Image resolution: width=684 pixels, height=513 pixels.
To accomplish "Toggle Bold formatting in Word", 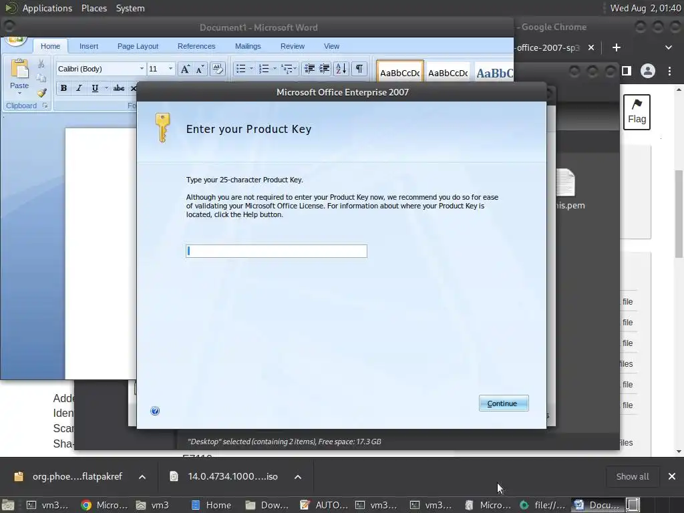I will pyautogui.click(x=63, y=88).
